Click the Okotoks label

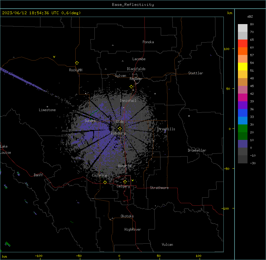(127, 216)
